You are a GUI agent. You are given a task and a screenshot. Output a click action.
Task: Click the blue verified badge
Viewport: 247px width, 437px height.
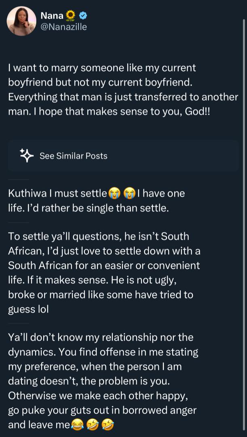[83, 16]
